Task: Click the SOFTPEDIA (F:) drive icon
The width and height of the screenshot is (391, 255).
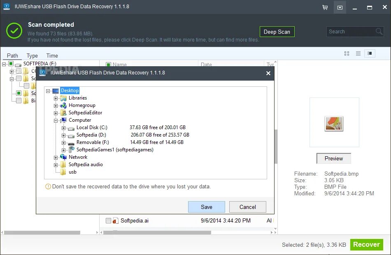Action: point(18,64)
